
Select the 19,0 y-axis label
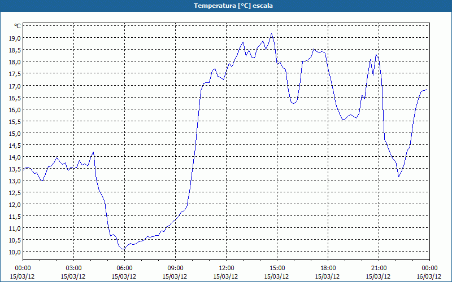coord(16,38)
